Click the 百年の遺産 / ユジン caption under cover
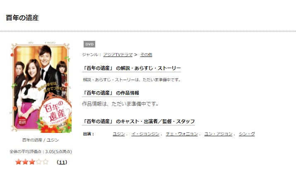This screenshot has height=175, width=296. click(x=41, y=140)
